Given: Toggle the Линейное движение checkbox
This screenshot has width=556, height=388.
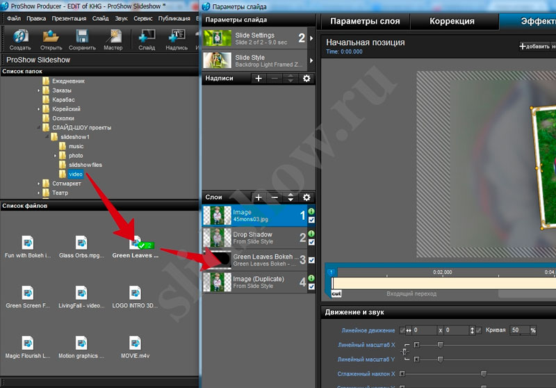Looking at the screenshot, I should (402, 330).
